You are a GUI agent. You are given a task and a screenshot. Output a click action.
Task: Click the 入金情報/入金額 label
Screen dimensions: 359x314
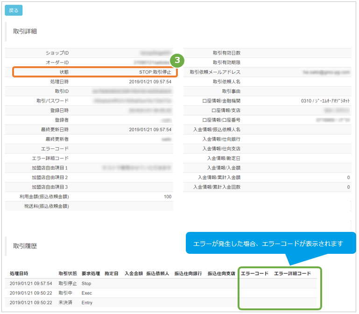224,168
